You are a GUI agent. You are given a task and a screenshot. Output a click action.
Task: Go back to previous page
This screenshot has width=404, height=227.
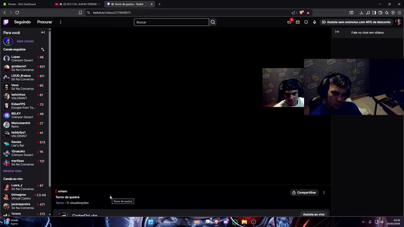click(4, 13)
